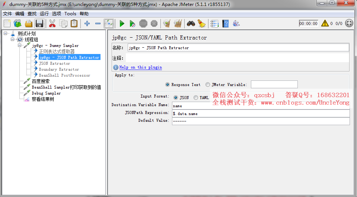Screen dimensions: 357x197
Task: Start the test with green play icon
Action: click(122, 23)
